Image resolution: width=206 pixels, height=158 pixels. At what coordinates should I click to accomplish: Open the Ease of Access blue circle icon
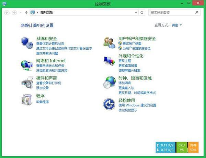[109, 104]
